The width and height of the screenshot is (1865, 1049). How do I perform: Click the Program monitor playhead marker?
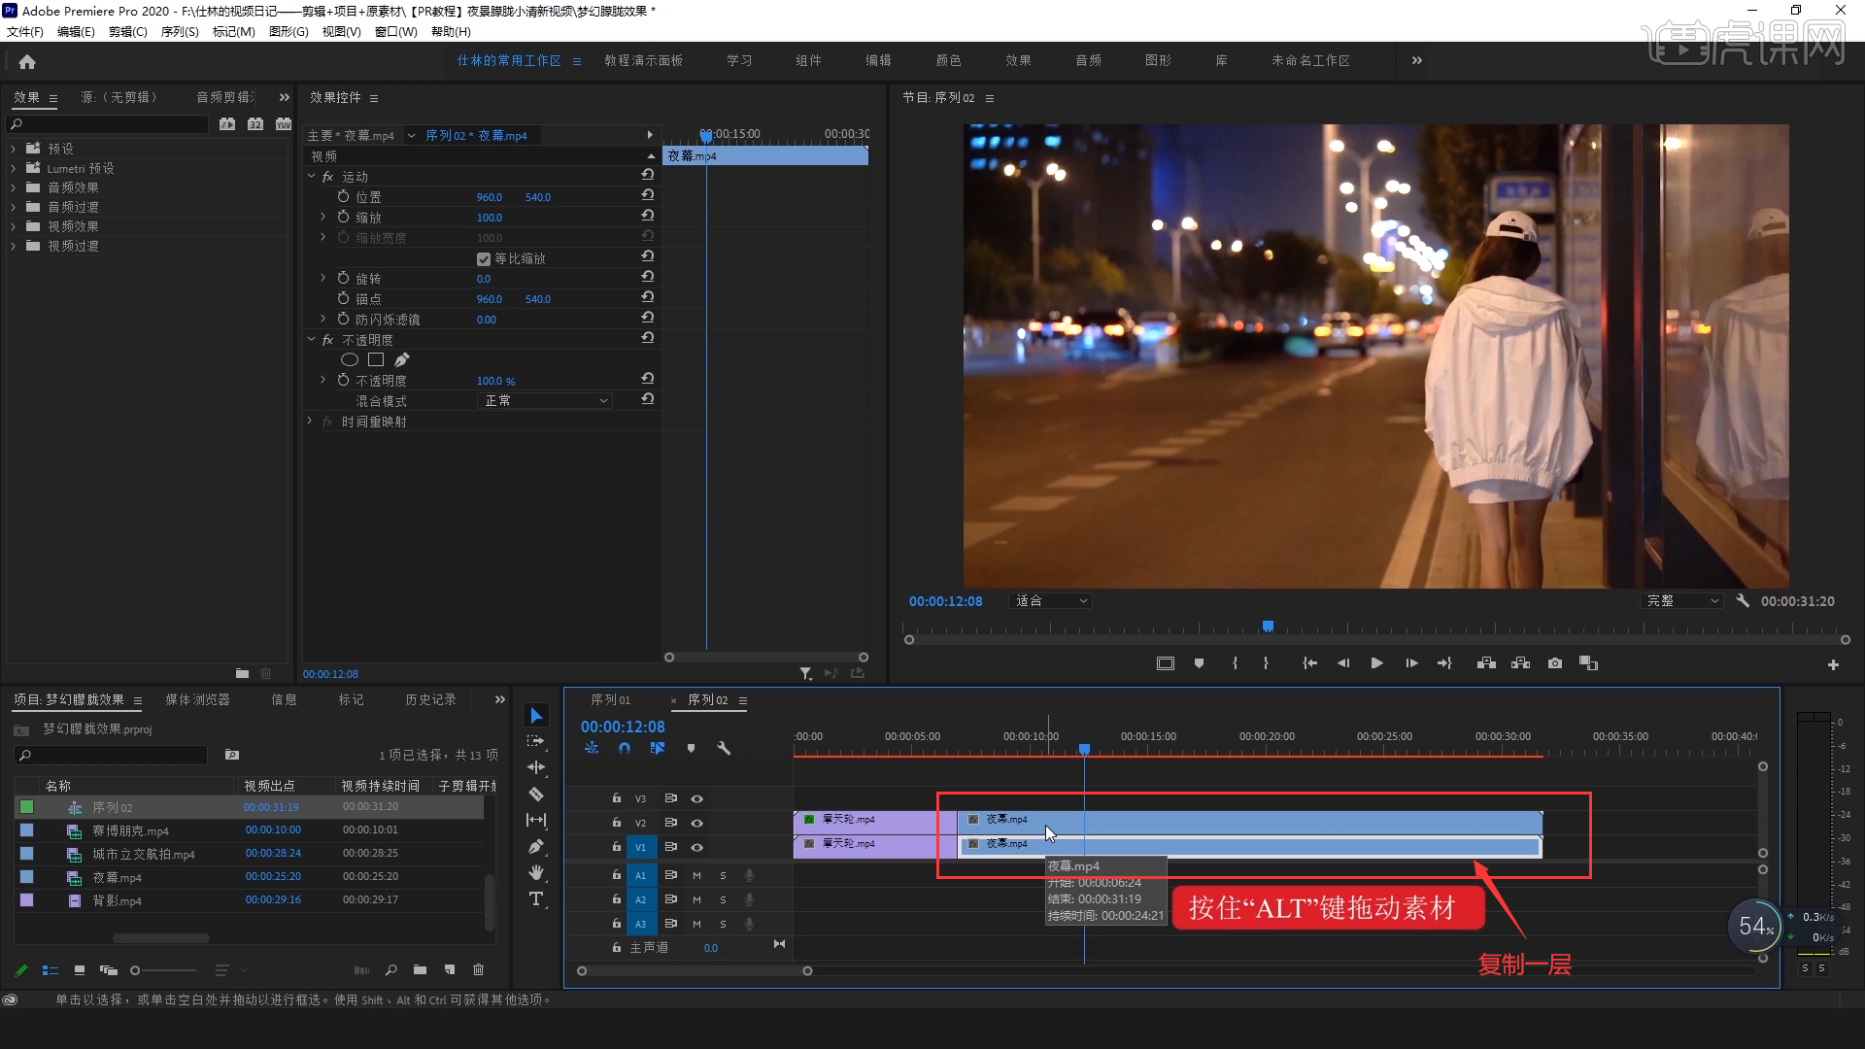point(1268,626)
